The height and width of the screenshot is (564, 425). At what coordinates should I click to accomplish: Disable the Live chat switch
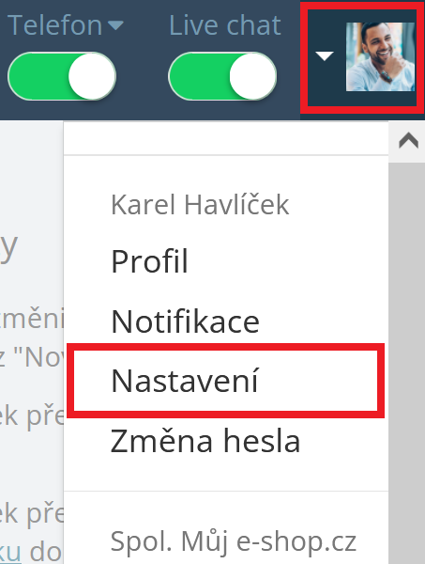[222, 76]
